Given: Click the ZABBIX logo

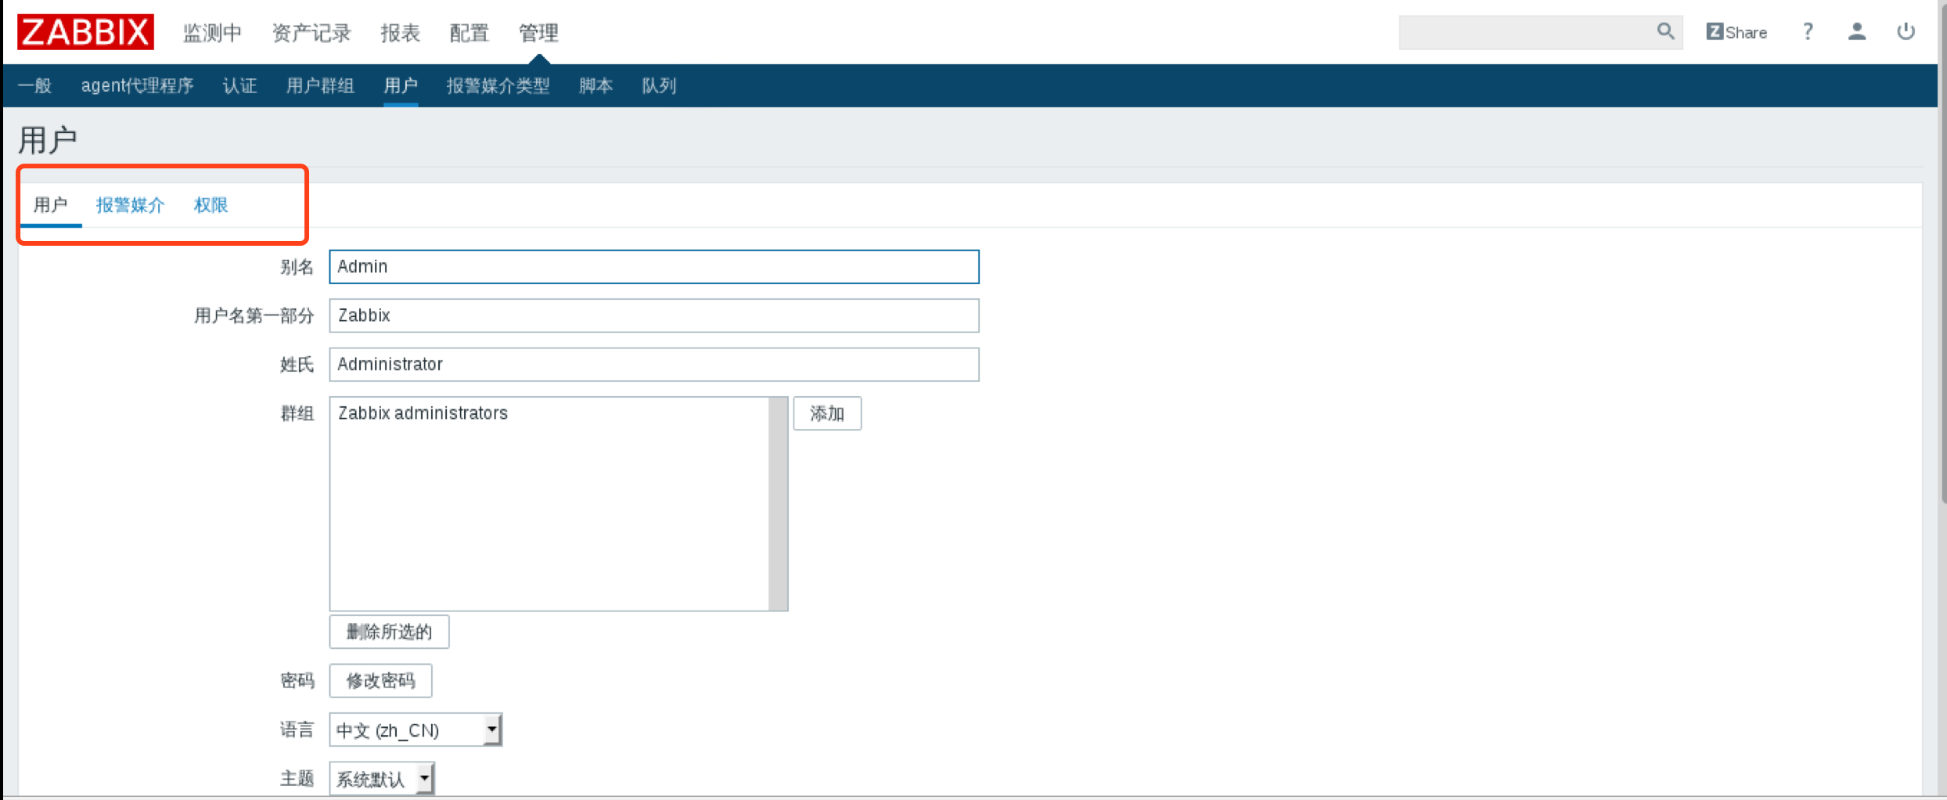Looking at the screenshot, I should coord(85,32).
